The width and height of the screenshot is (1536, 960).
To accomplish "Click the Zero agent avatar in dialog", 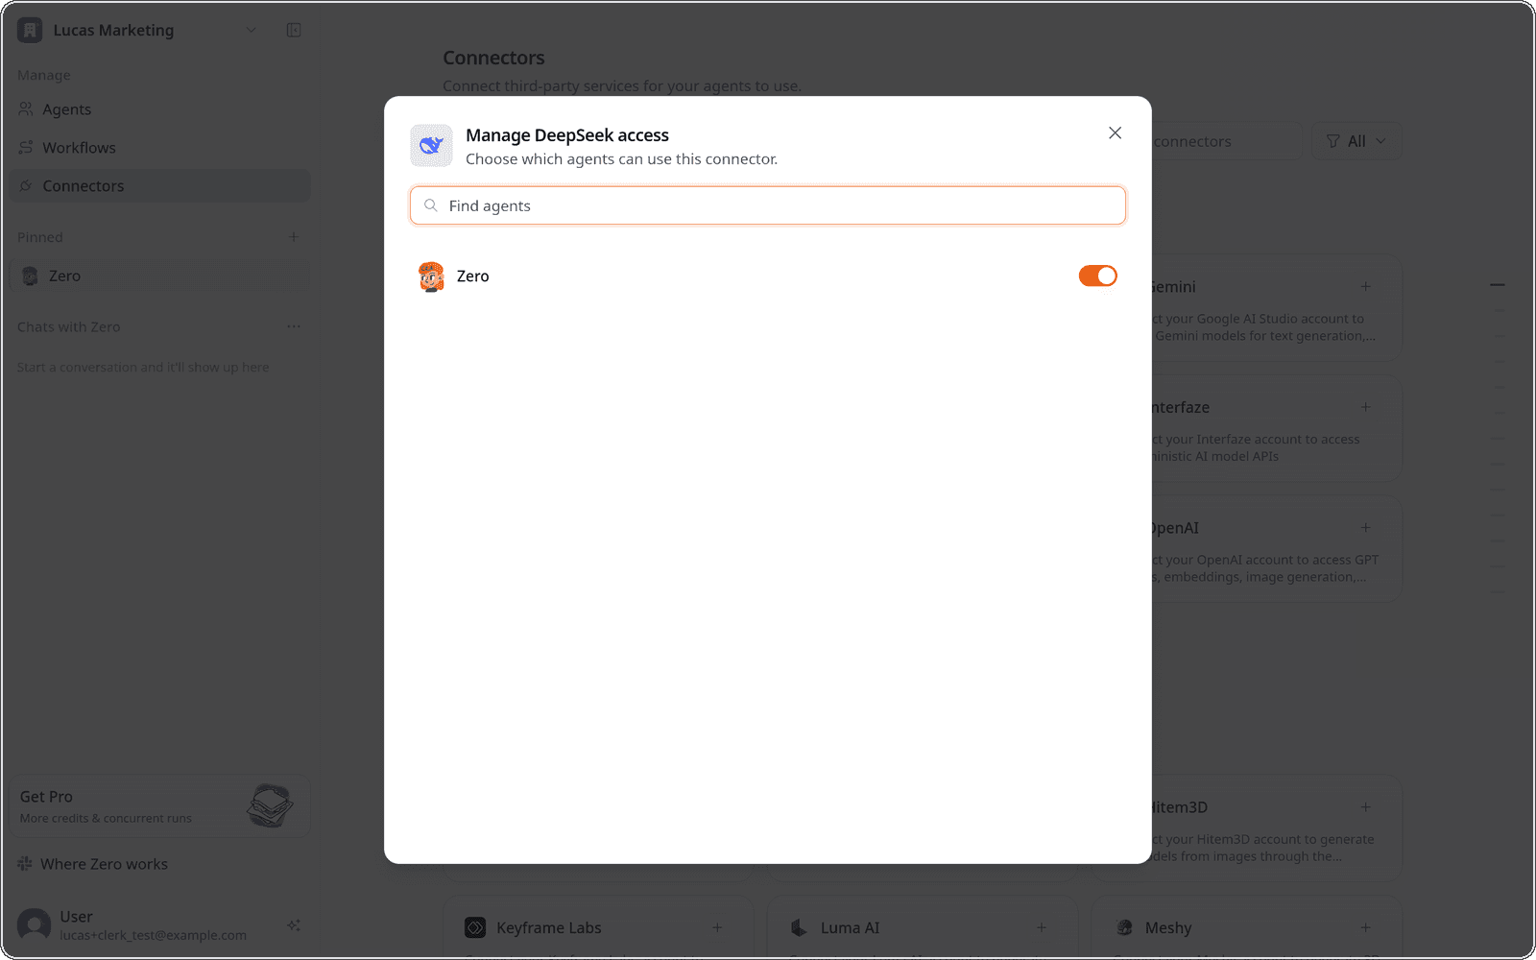I will [431, 276].
